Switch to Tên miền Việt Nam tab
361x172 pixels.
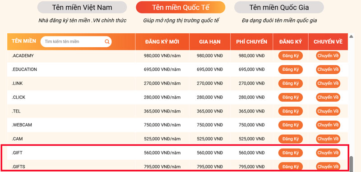[82, 7]
